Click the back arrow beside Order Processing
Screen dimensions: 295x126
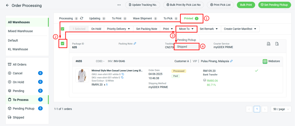tap(7, 5)
